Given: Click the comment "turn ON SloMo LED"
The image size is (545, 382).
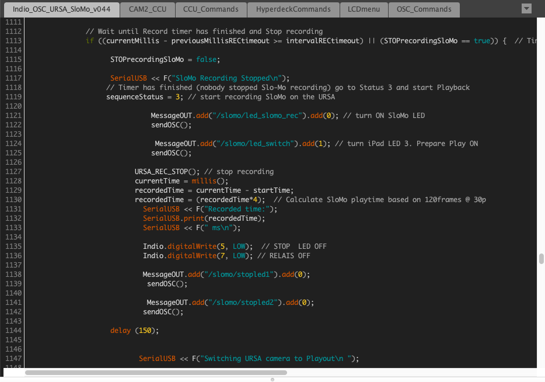Looking at the screenshot, I should 384,116.
